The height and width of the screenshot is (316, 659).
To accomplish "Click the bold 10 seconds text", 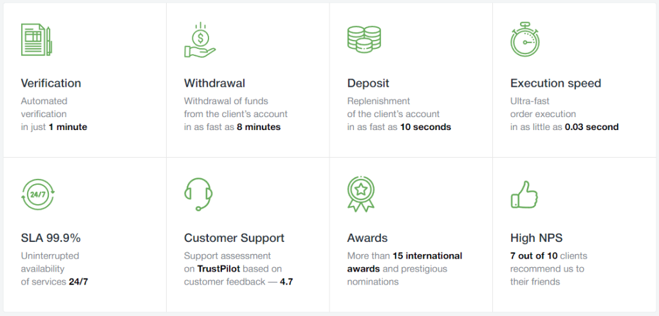I will point(425,127).
